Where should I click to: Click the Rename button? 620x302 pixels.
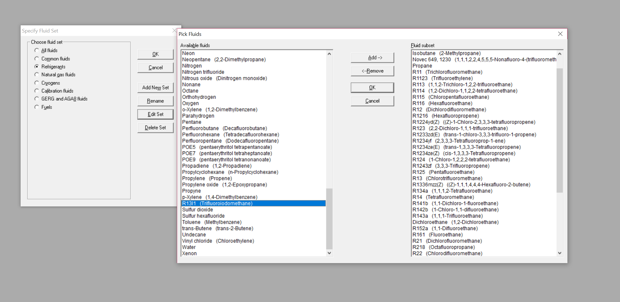155,101
